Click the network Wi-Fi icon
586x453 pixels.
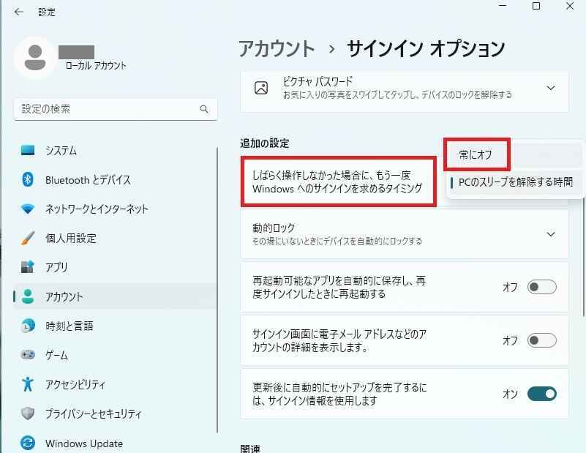tap(28, 209)
